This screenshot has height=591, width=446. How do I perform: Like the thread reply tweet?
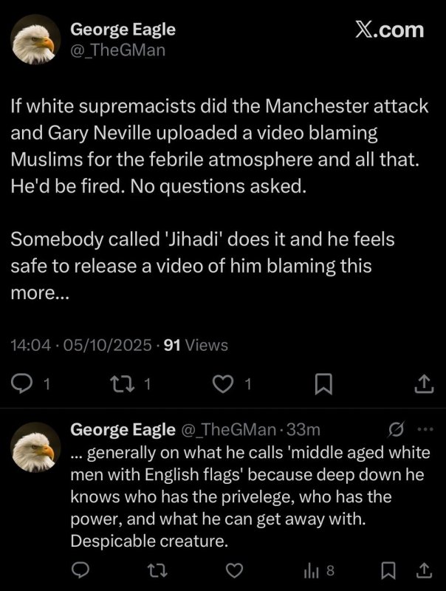pos(234,569)
